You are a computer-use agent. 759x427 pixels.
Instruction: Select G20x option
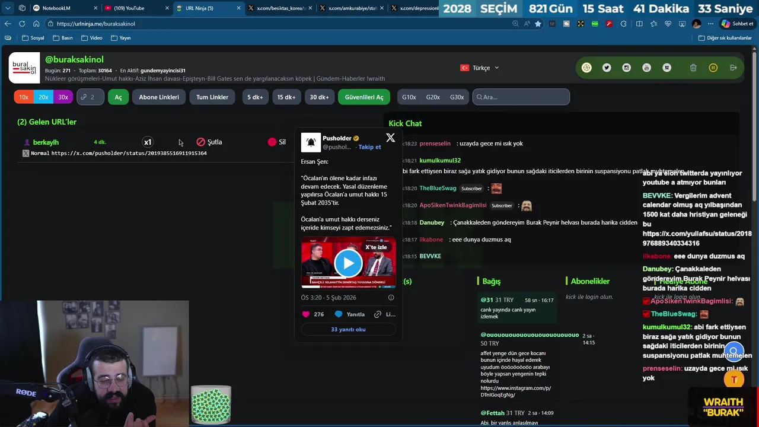[x=433, y=97]
